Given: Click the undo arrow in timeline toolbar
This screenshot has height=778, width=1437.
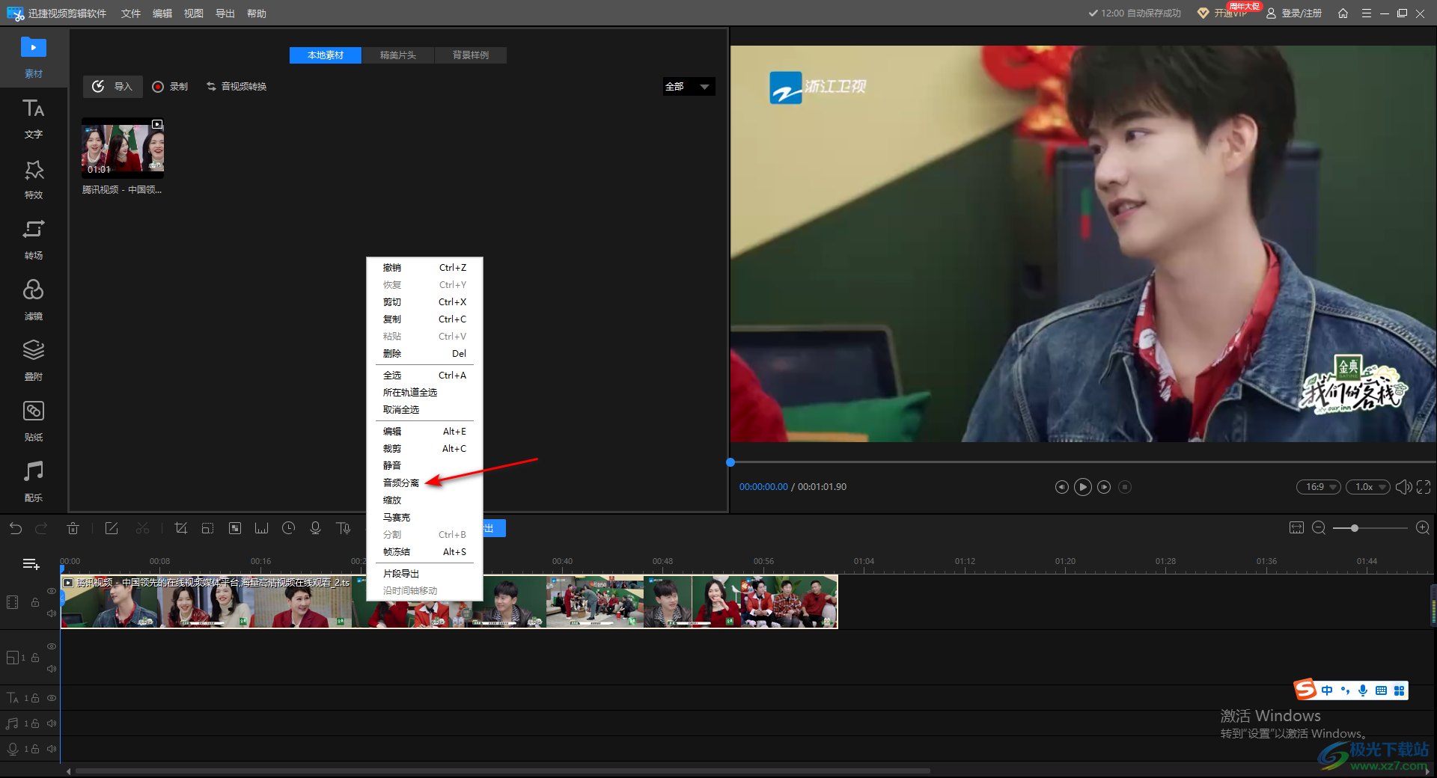Looking at the screenshot, I should tap(16, 528).
